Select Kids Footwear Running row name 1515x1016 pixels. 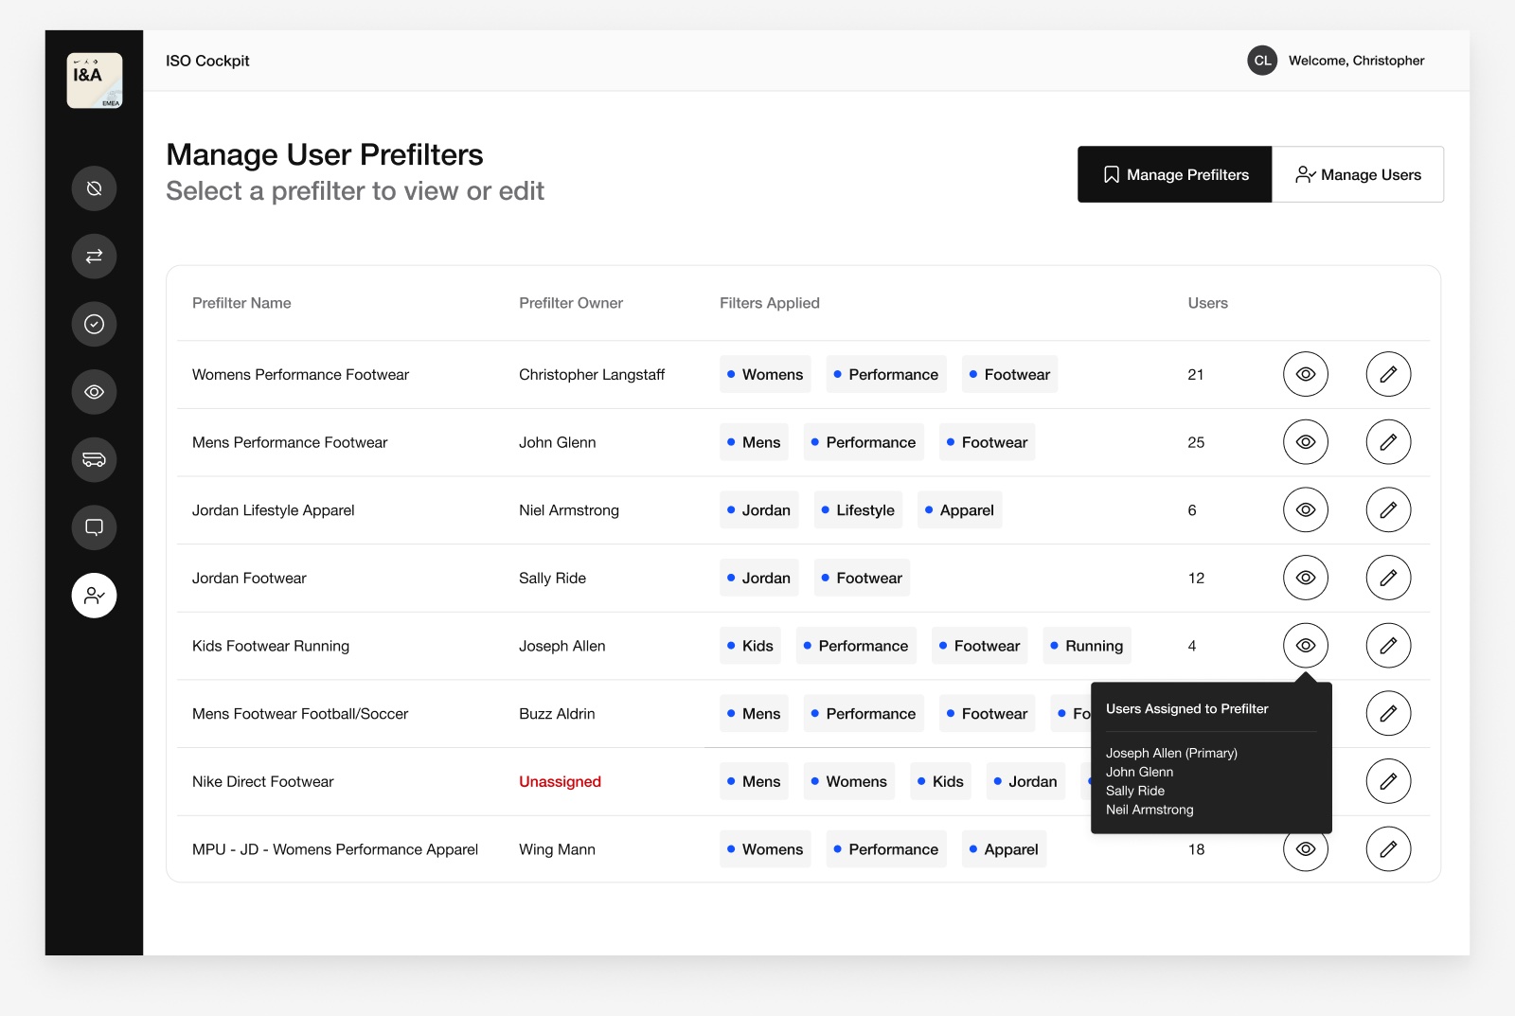point(271,646)
